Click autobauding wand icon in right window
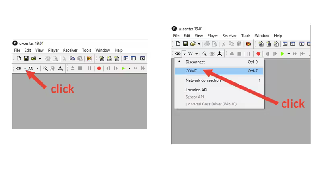Viewport: 322px width, 169px height. (x=204, y=54)
